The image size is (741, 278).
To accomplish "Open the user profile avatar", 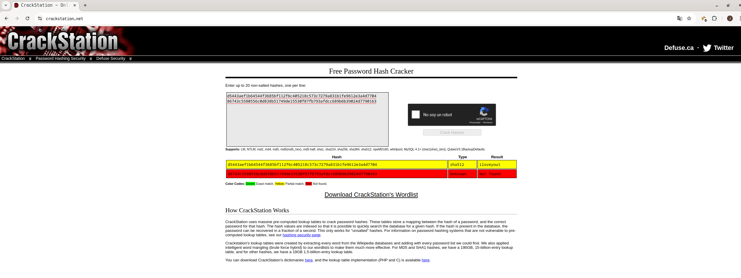I will [730, 18].
